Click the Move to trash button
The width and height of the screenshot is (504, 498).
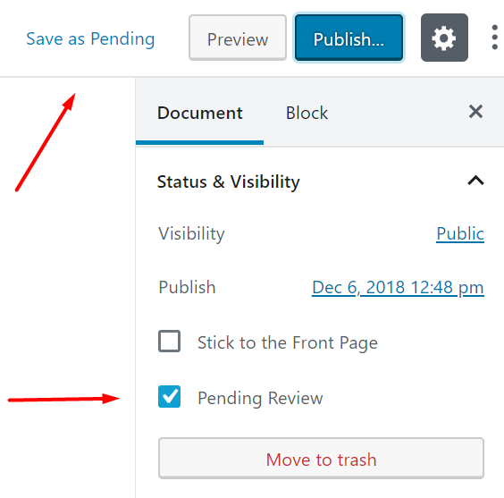(x=321, y=458)
